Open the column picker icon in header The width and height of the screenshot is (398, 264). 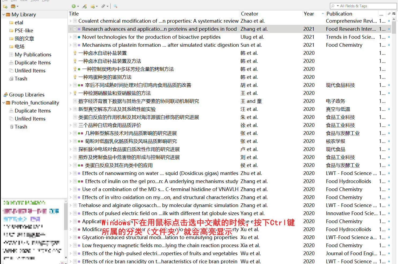point(394,14)
